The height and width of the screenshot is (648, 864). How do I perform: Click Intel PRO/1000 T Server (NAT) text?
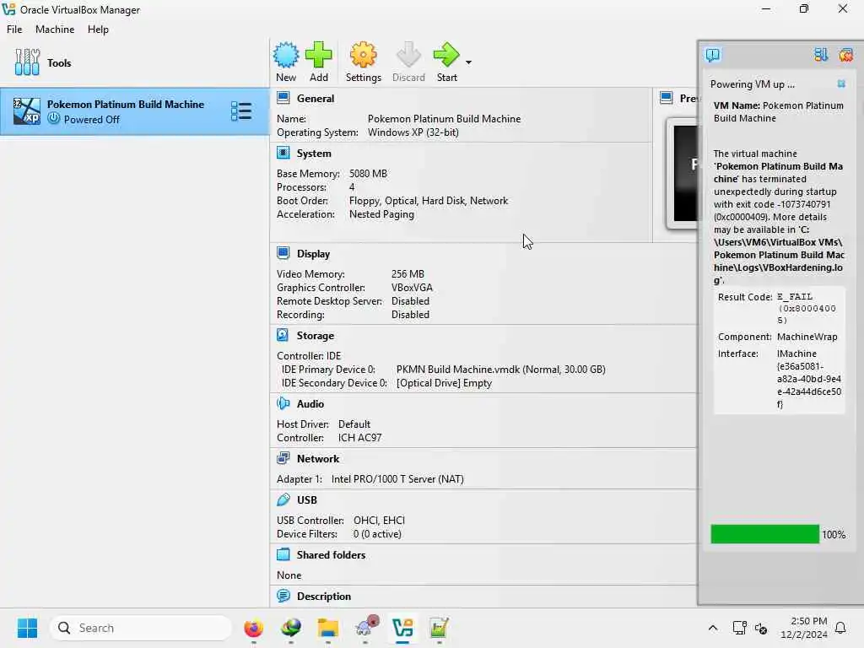pos(397,479)
